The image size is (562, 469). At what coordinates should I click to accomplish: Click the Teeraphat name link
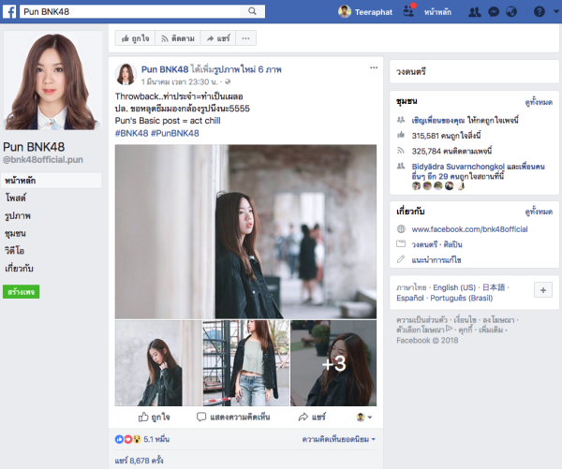click(374, 12)
